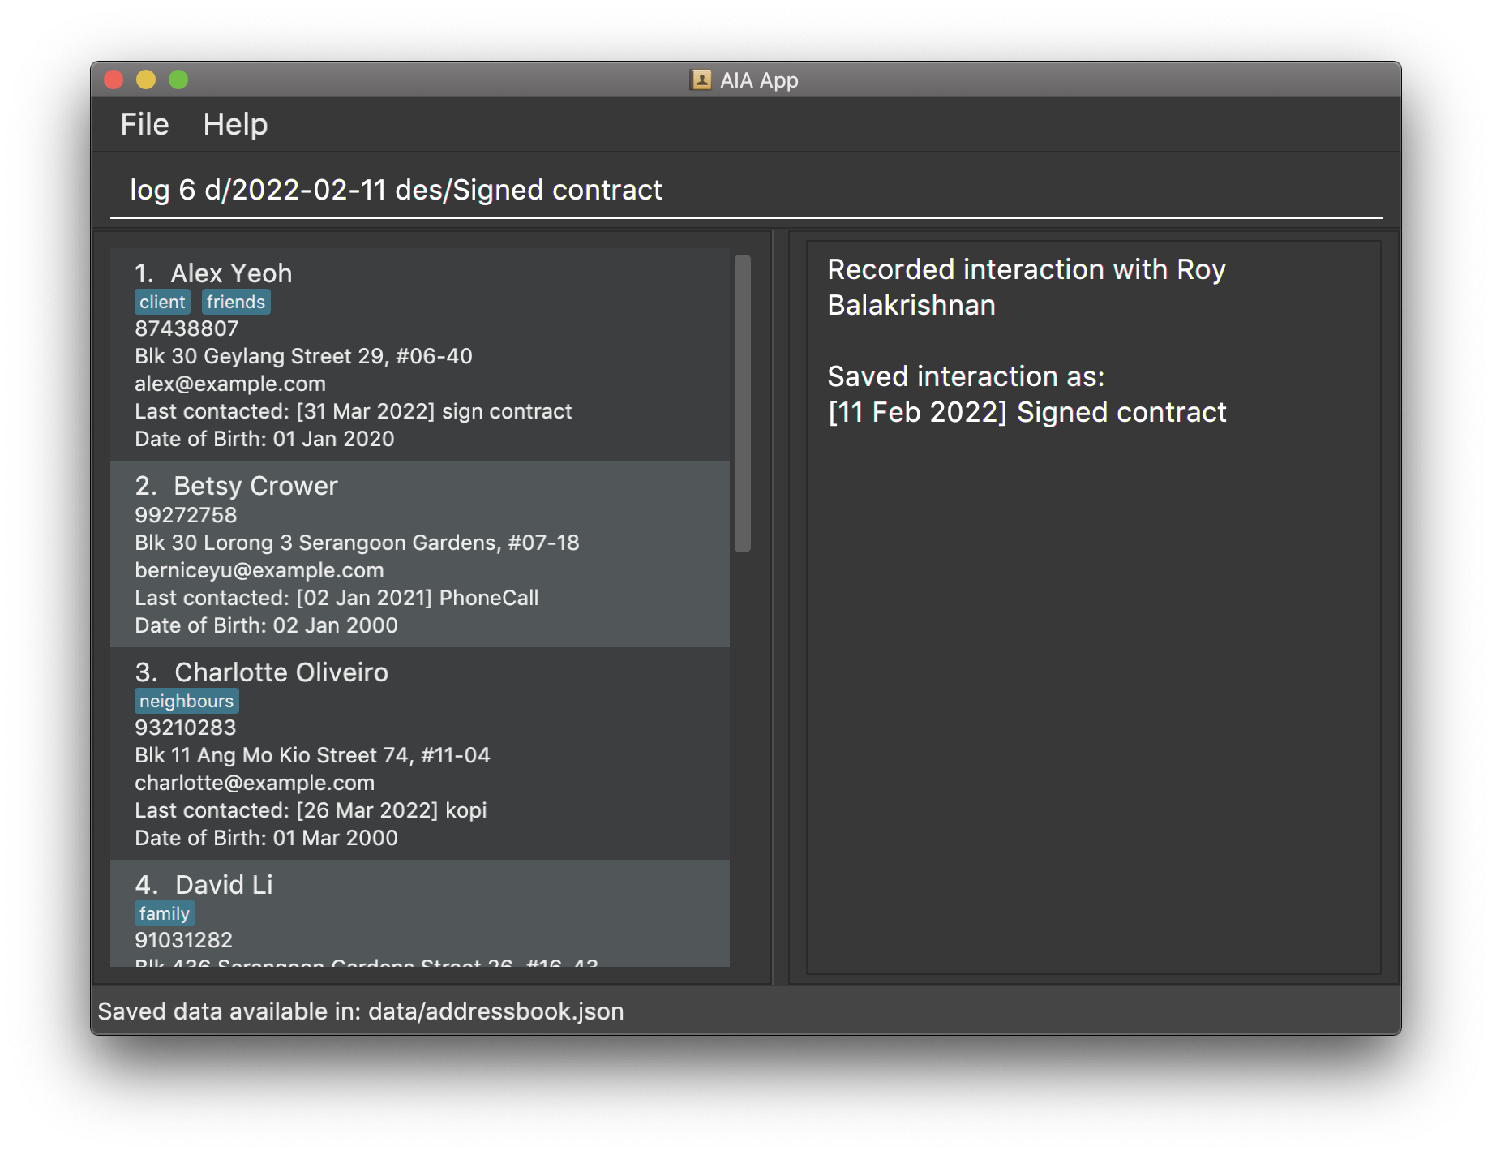Click the Saved interaction as line

(966, 376)
